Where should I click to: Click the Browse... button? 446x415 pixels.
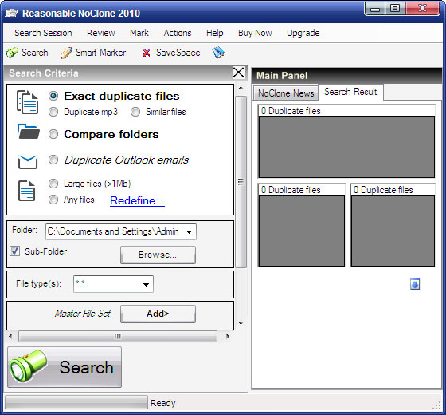[158, 255]
